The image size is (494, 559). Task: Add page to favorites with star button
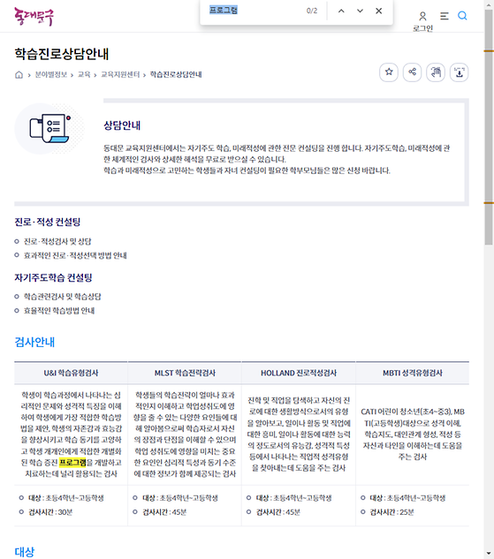point(389,72)
